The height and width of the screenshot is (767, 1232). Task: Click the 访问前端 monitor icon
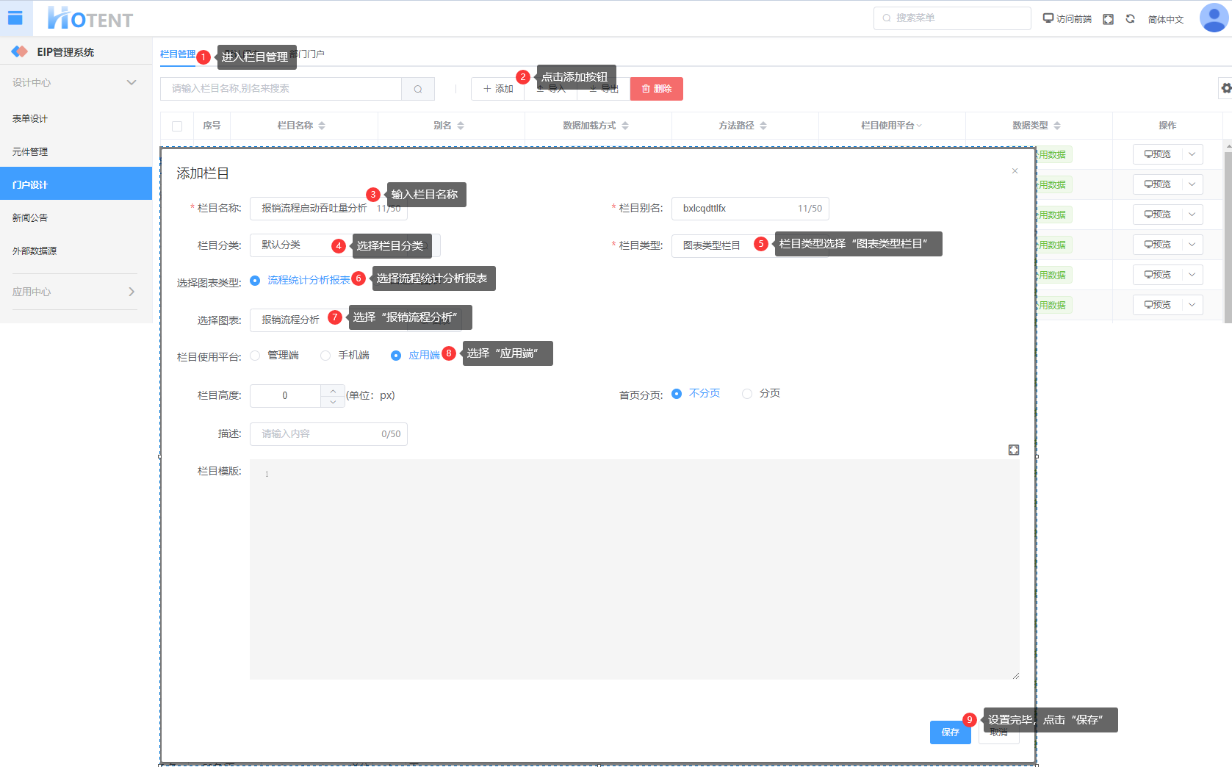[x=1048, y=18]
